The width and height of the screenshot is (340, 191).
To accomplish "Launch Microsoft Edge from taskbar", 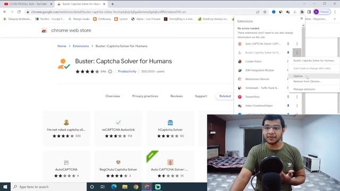I will [114, 187].
